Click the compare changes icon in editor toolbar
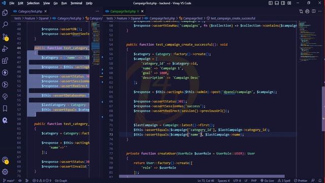This screenshot has width=325, height=183. tap(301, 11)
